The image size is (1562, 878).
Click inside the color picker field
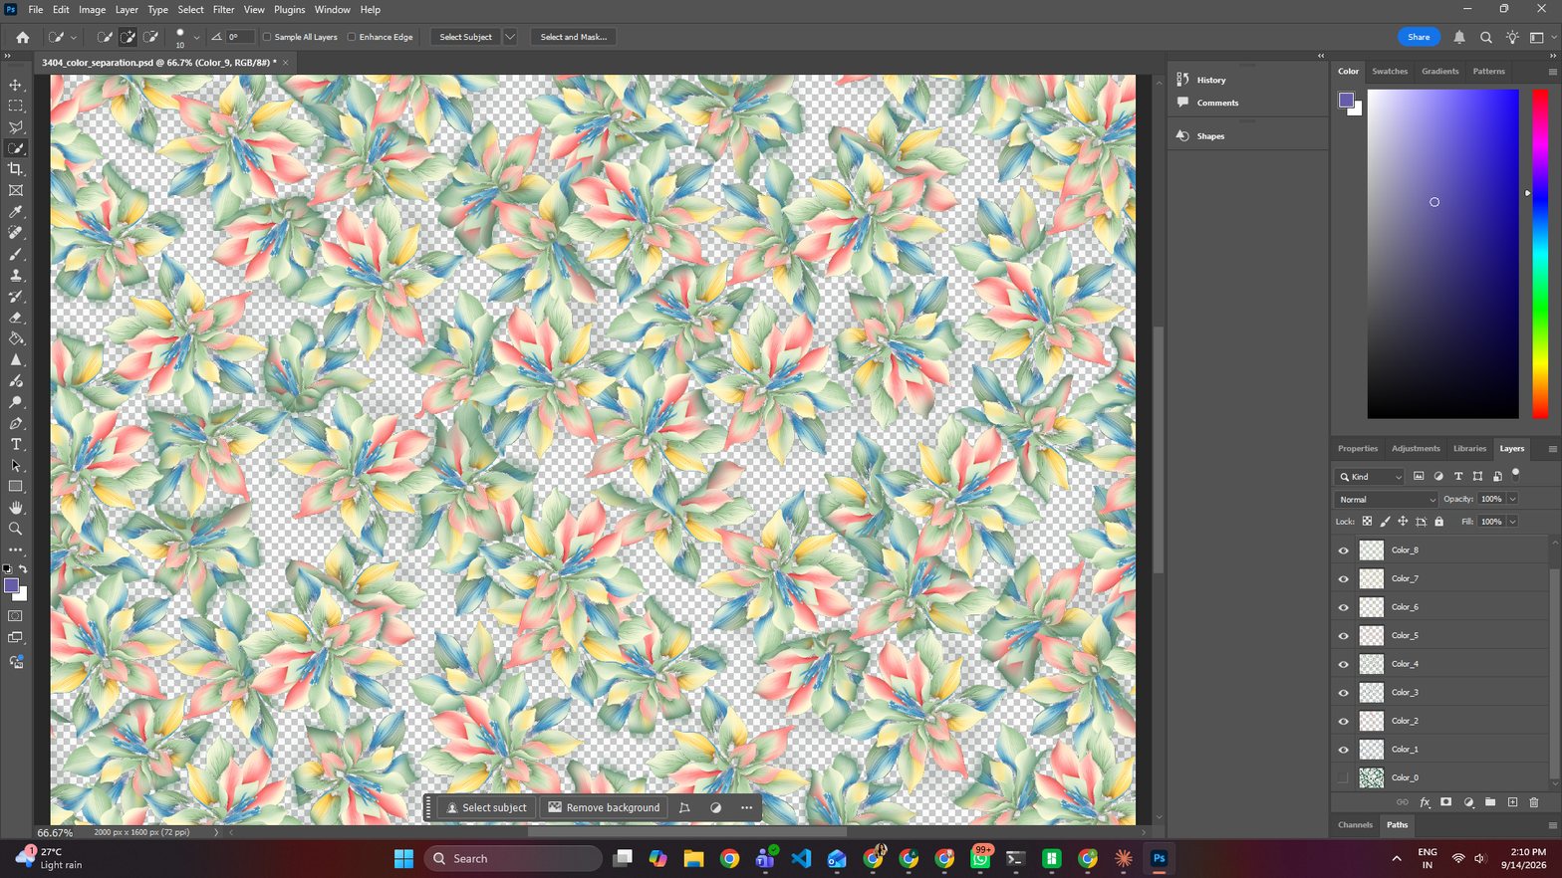[1442, 254]
